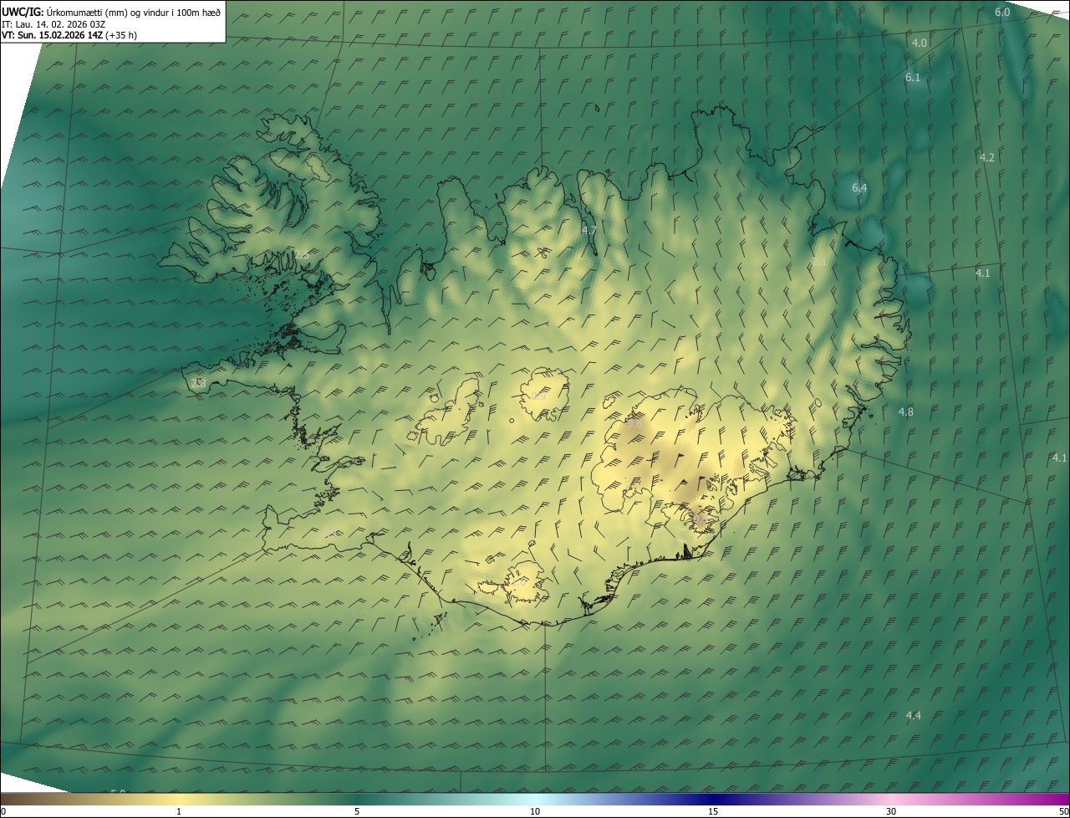Click the colorbar tick label 5
The width and height of the screenshot is (1070, 818).
357,811
